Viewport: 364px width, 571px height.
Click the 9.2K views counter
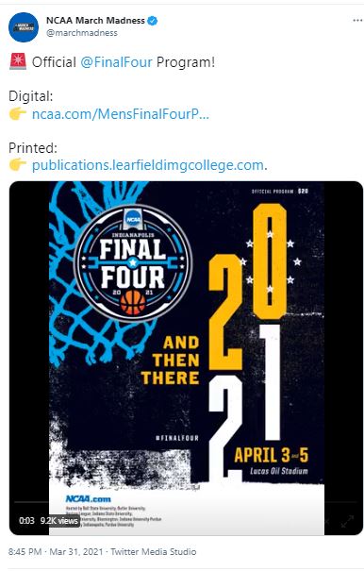coord(58,521)
